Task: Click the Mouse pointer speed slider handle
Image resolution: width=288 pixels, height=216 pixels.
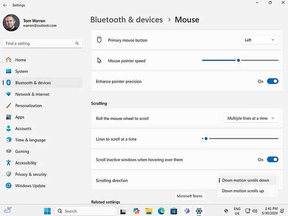Action: (x=238, y=60)
